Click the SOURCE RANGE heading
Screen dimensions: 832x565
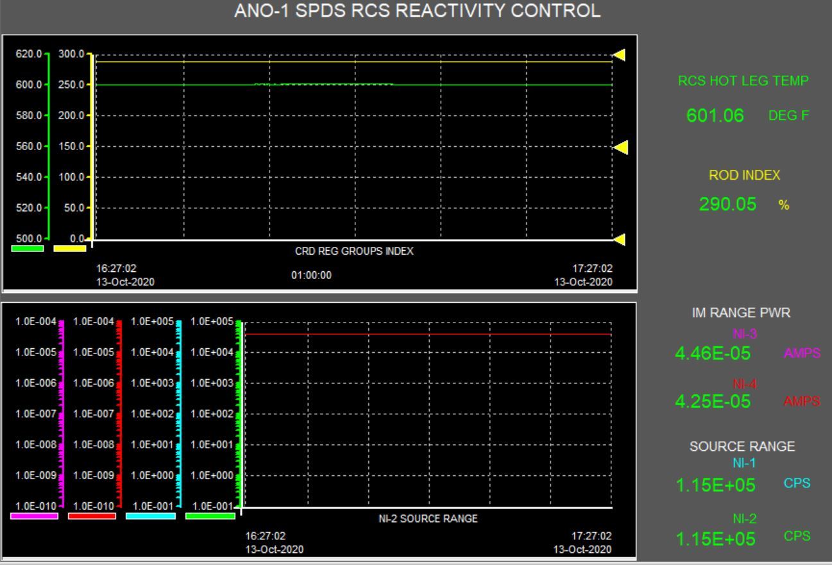742,447
